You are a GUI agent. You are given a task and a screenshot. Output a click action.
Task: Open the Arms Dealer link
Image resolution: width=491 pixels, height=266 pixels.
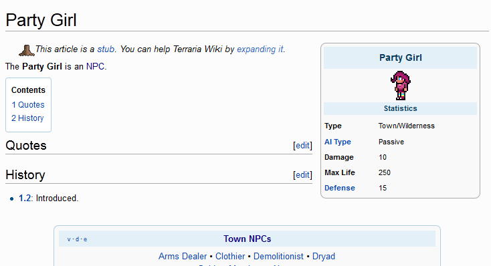183,256
